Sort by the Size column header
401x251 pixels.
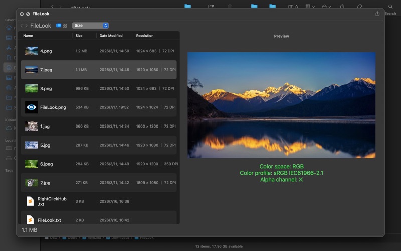79,36
